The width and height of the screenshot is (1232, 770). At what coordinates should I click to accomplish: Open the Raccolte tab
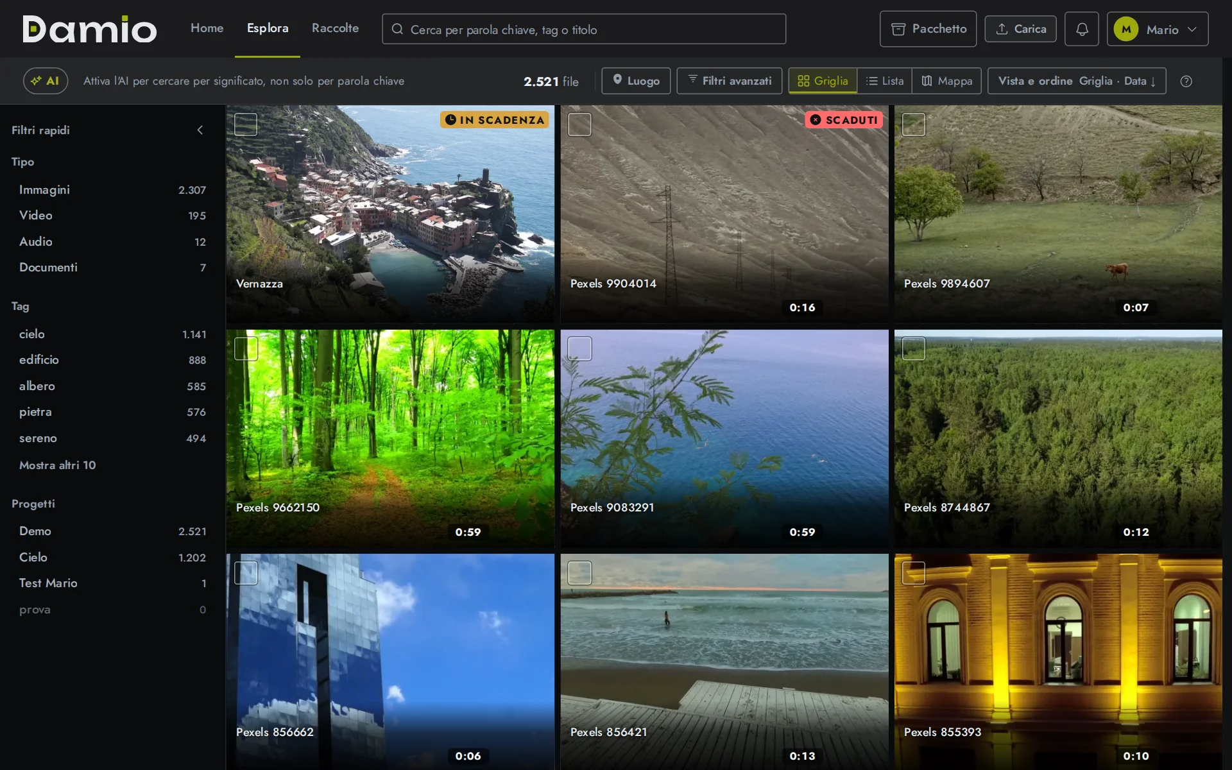(x=335, y=28)
